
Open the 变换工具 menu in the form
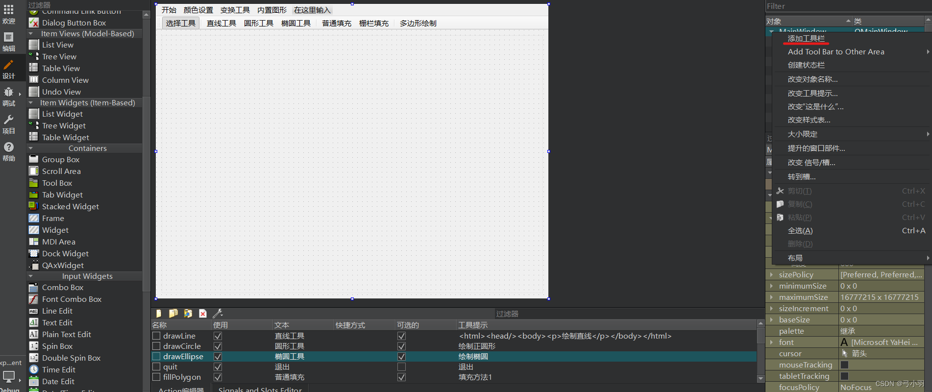point(235,10)
